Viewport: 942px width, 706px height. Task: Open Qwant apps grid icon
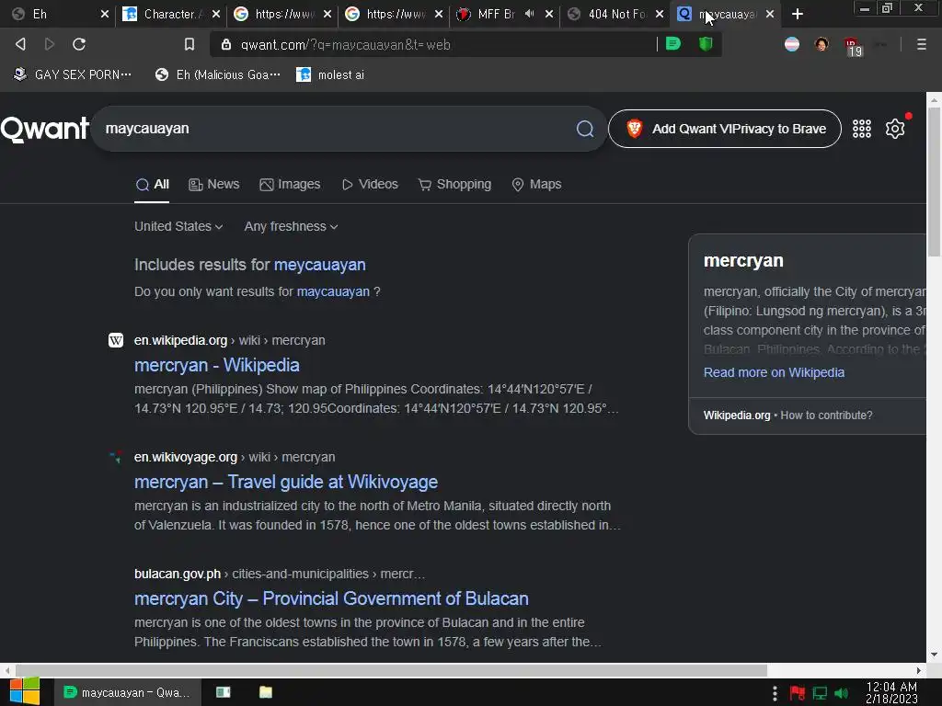(861, 129)
